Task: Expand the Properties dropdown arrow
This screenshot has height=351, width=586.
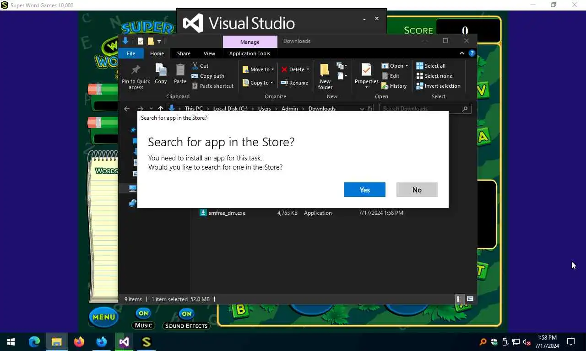Action: tap(366, 87)
